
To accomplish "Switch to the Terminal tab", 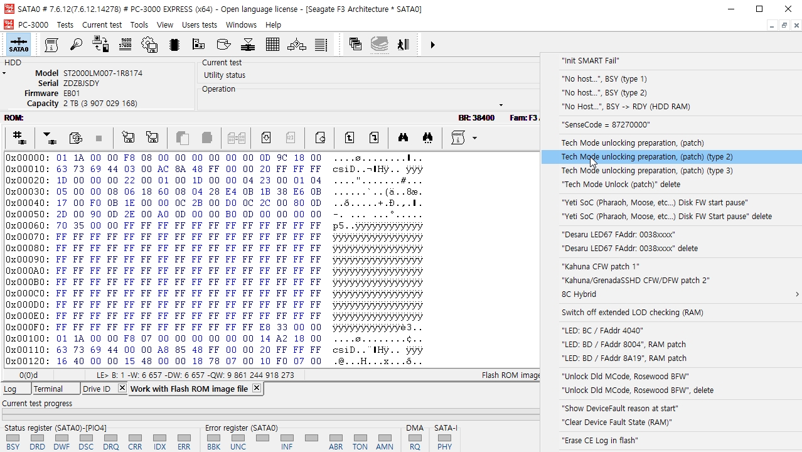I will coord(48,389).
